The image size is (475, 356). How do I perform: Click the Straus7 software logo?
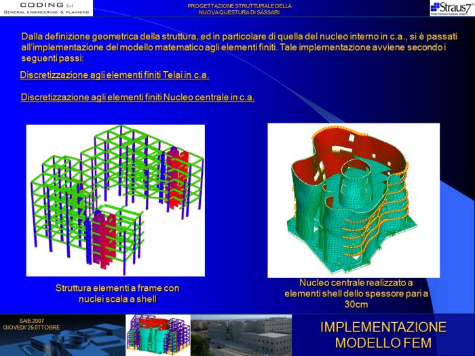[x=452, y=8]
